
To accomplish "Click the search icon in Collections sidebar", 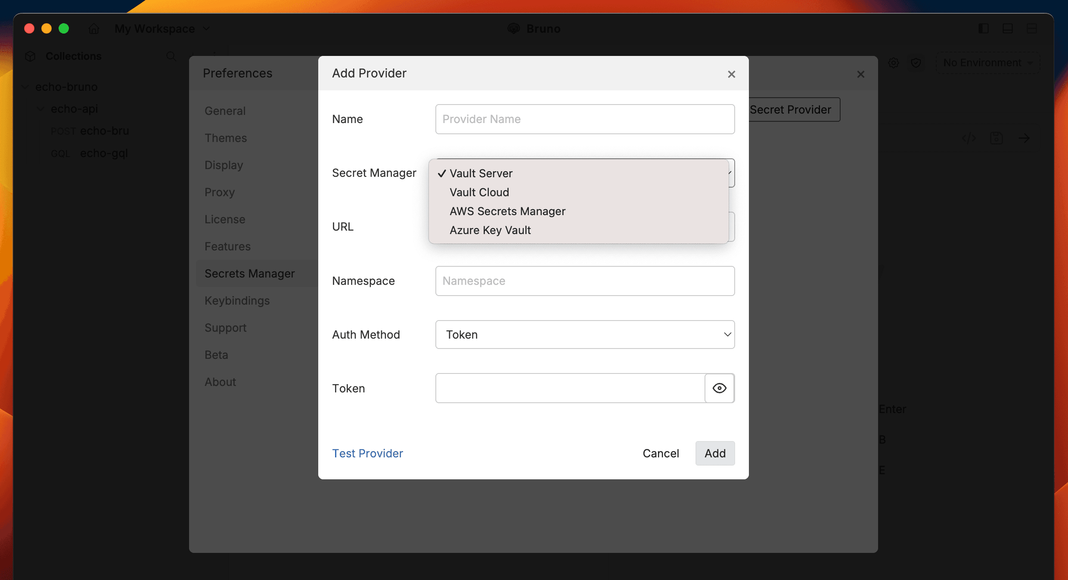I will pyautogui.click(x=171, y=56).
